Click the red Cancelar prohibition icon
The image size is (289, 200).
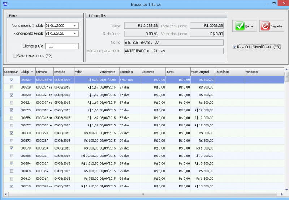pyautogui.click(x=265, y=26)
